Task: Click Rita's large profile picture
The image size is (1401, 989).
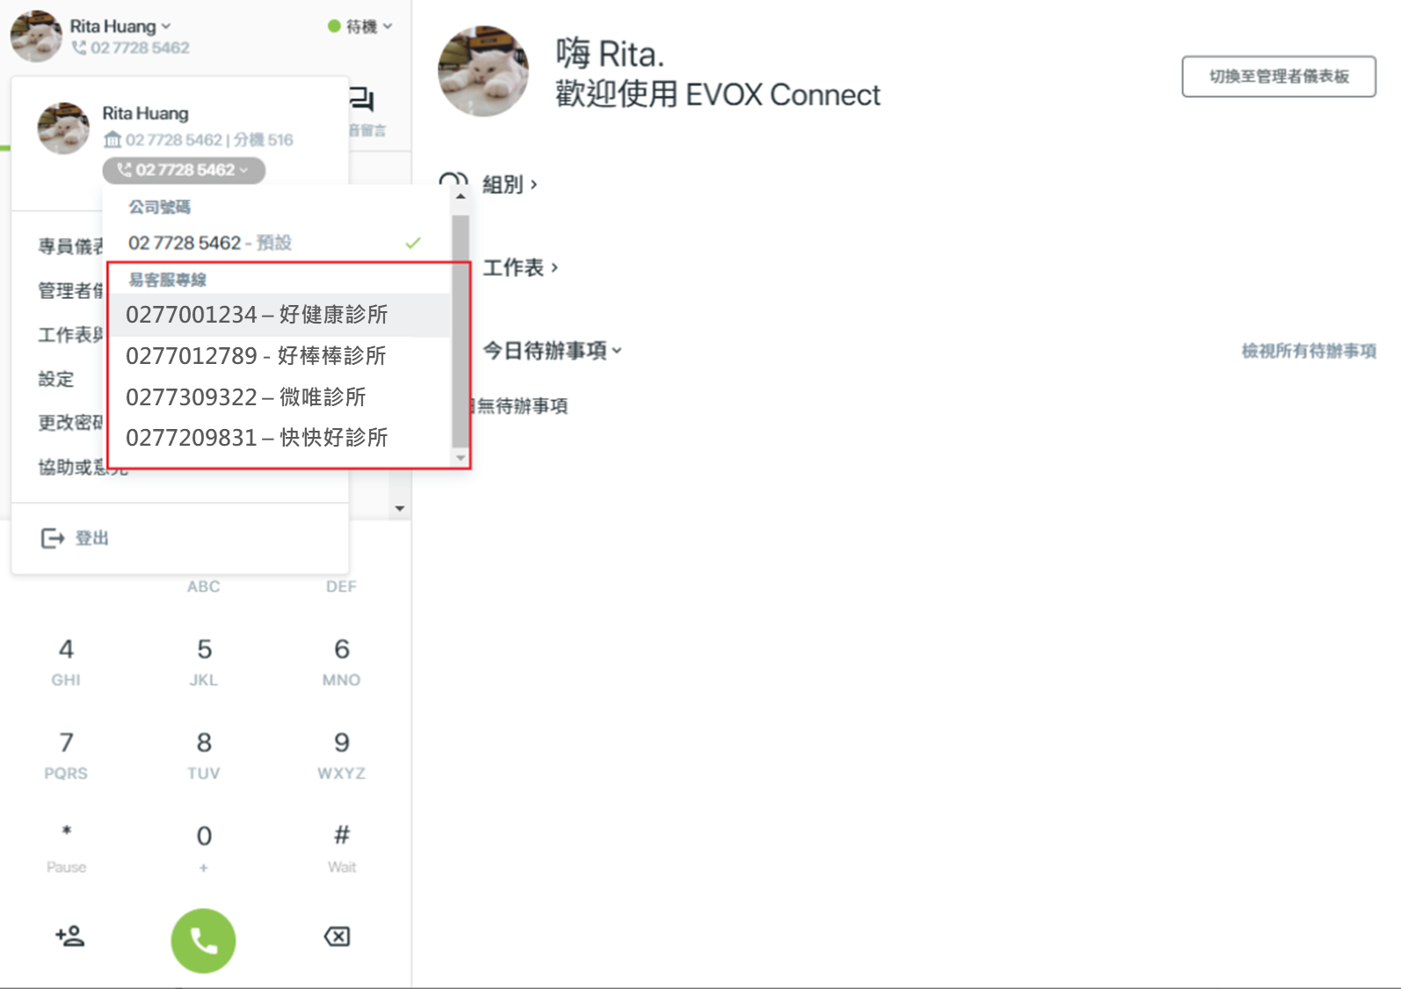Action: click(483, 71)
